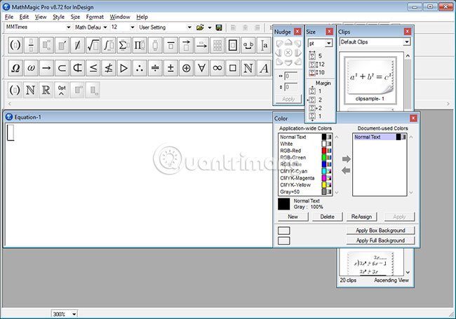
Task: Click Apply Full Background button
Action: [x=380, y=240]
